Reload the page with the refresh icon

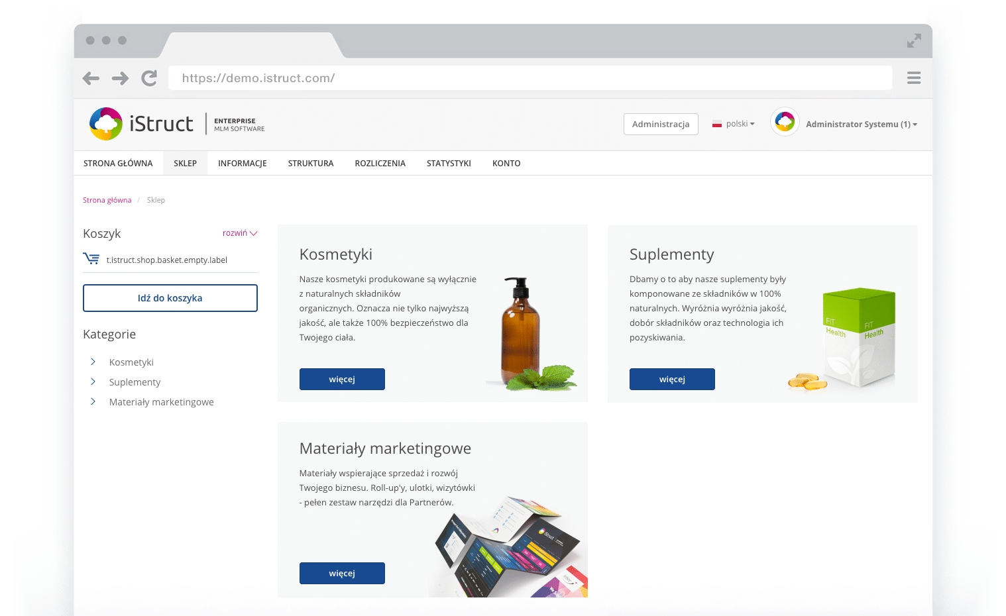tap(149, 77)
